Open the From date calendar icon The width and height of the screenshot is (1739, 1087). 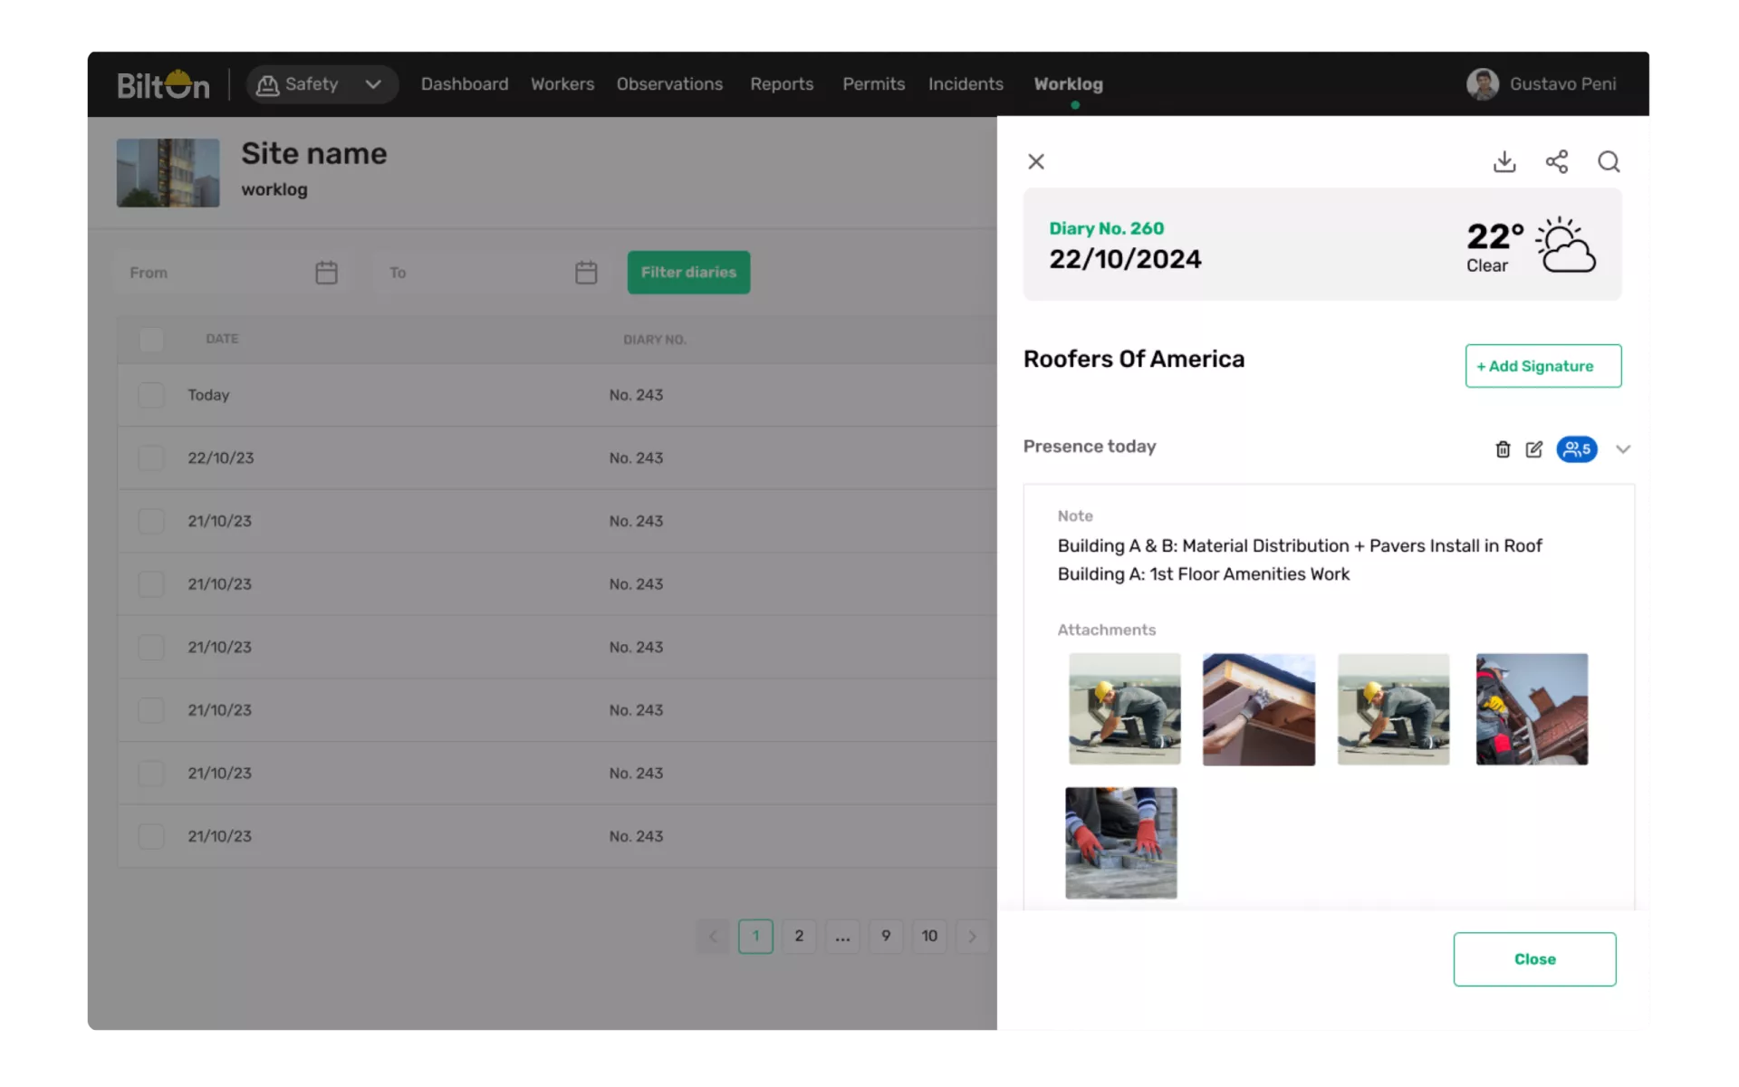tap(327, 273)
